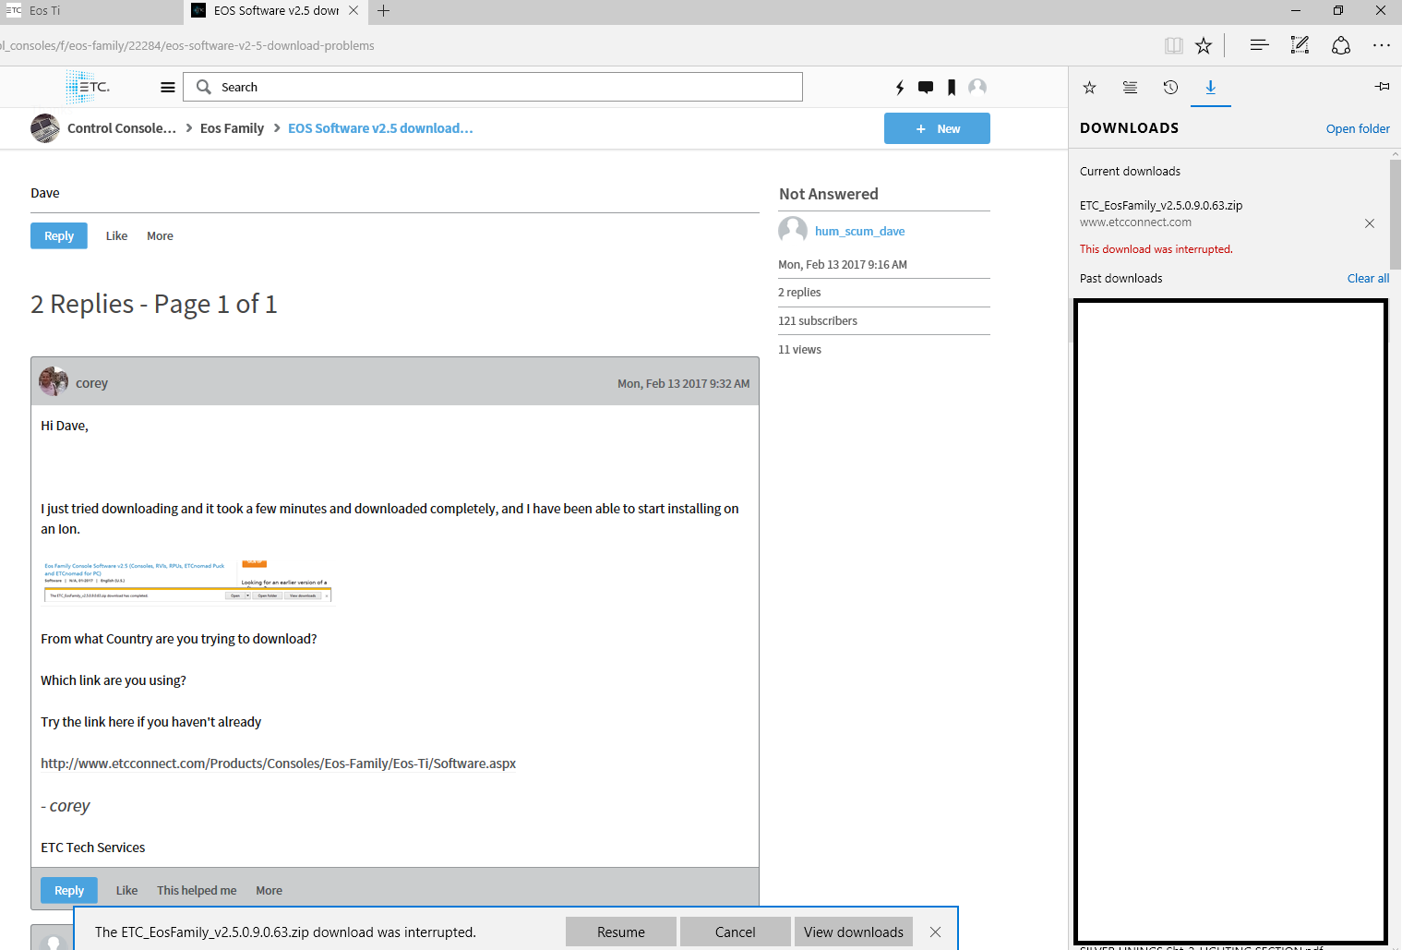
Task: Open Edge More actions ellipsis menu
Action: point(1382,45)
